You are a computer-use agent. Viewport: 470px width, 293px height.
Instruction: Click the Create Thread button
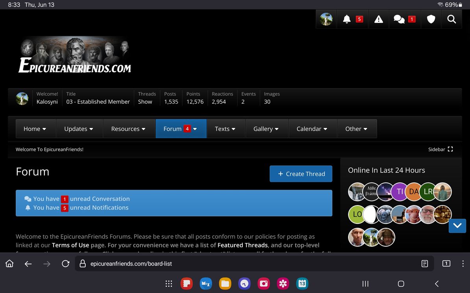[x=301, y=174]
